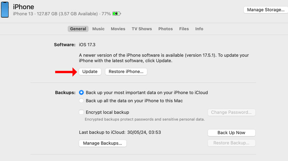Open the Files tab
Image resolution: width=288 pixels, height=161 pixels.
pyautogui.click(x=184, y=29)
